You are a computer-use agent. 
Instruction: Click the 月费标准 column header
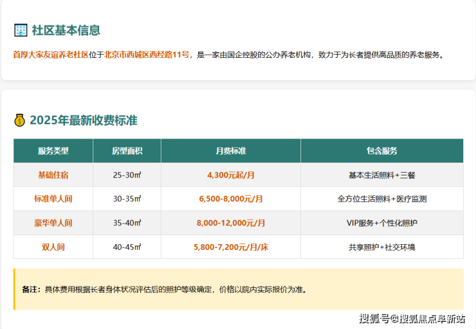(x=230, y=151)
